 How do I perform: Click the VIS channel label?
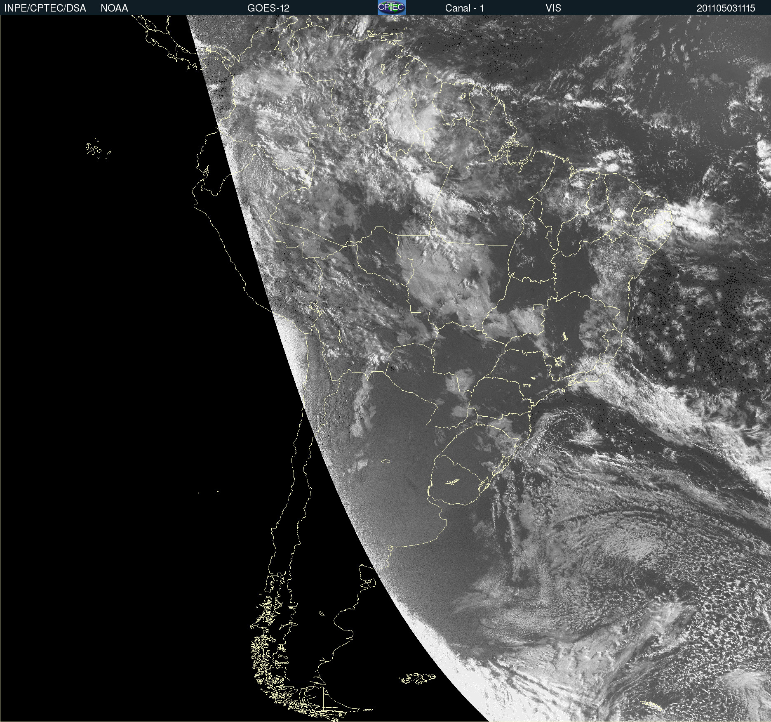point(553,8)
